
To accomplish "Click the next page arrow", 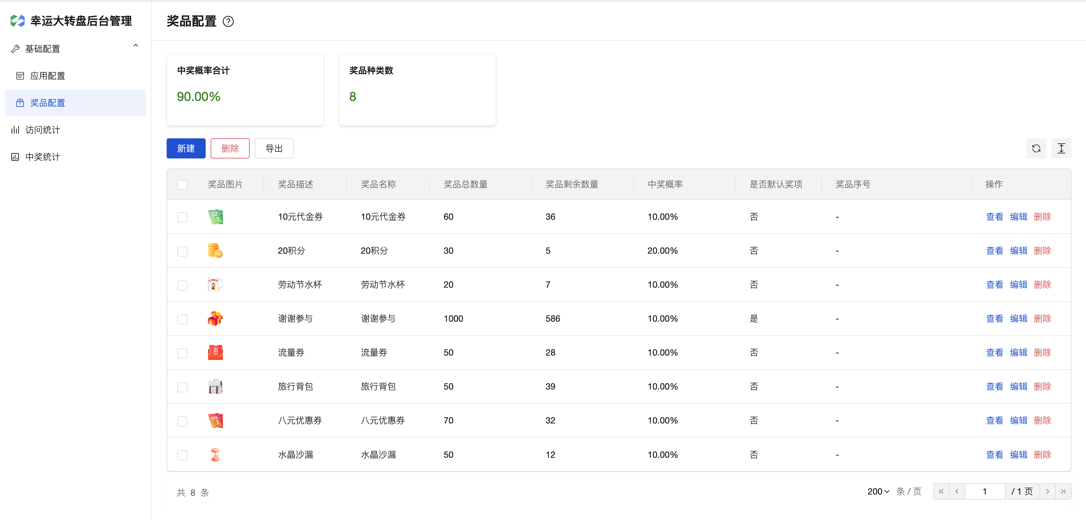I will 1048,491.
